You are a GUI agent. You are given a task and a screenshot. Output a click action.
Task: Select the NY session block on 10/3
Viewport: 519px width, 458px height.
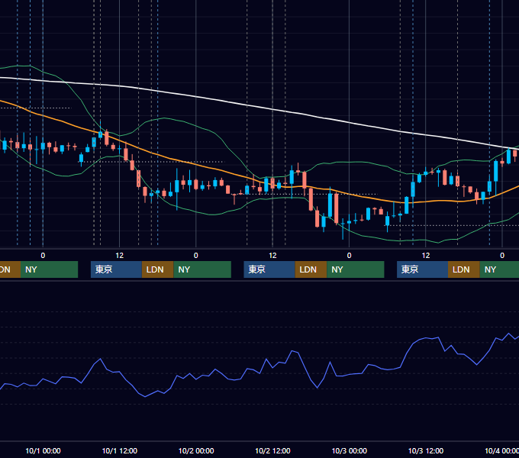499,269
